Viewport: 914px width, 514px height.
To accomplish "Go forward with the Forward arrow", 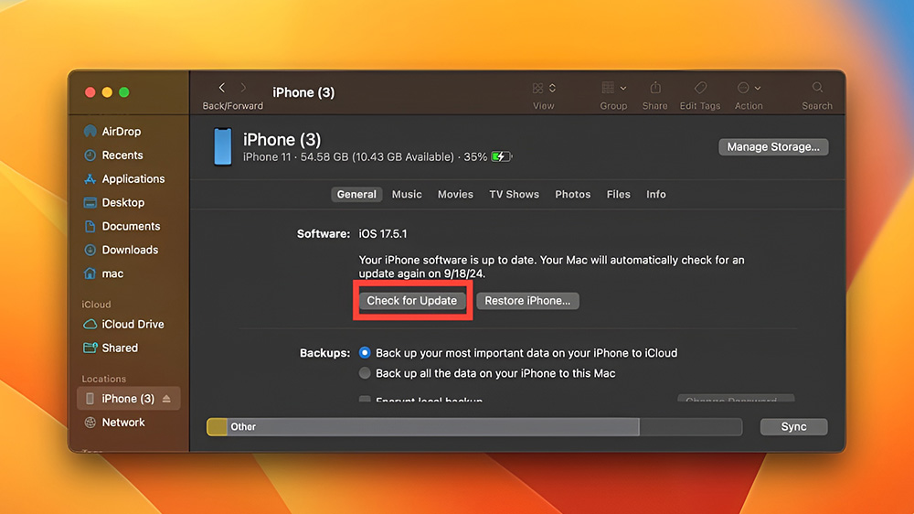I will (244, 88).
